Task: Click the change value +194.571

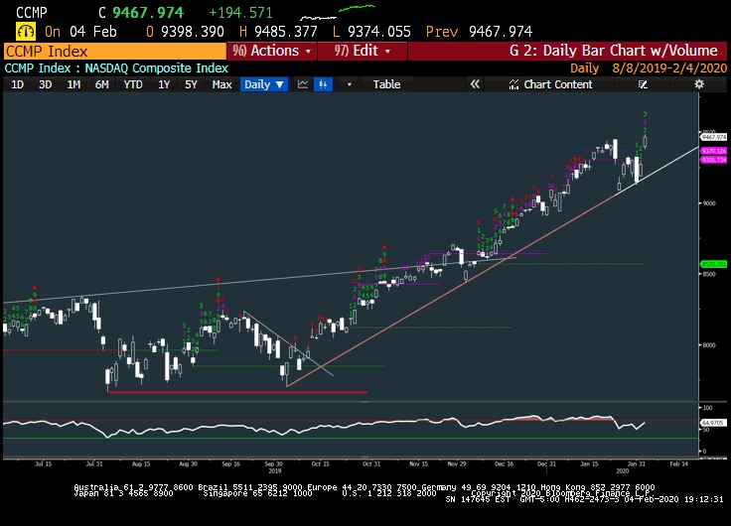Action: pyautogui.click(x=240, y=13)
